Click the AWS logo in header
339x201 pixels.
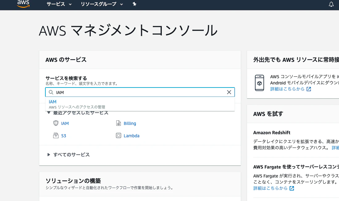pos(23,4)
